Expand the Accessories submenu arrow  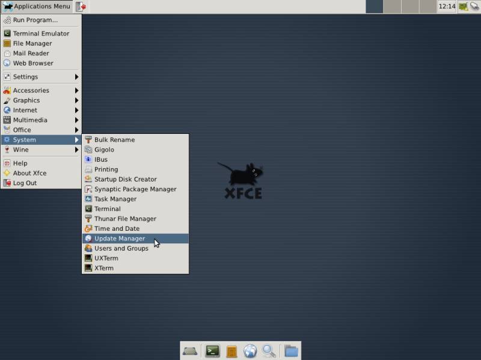[x=77, y=91]
